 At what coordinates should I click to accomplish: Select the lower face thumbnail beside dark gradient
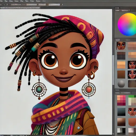[x=132, y=112]
